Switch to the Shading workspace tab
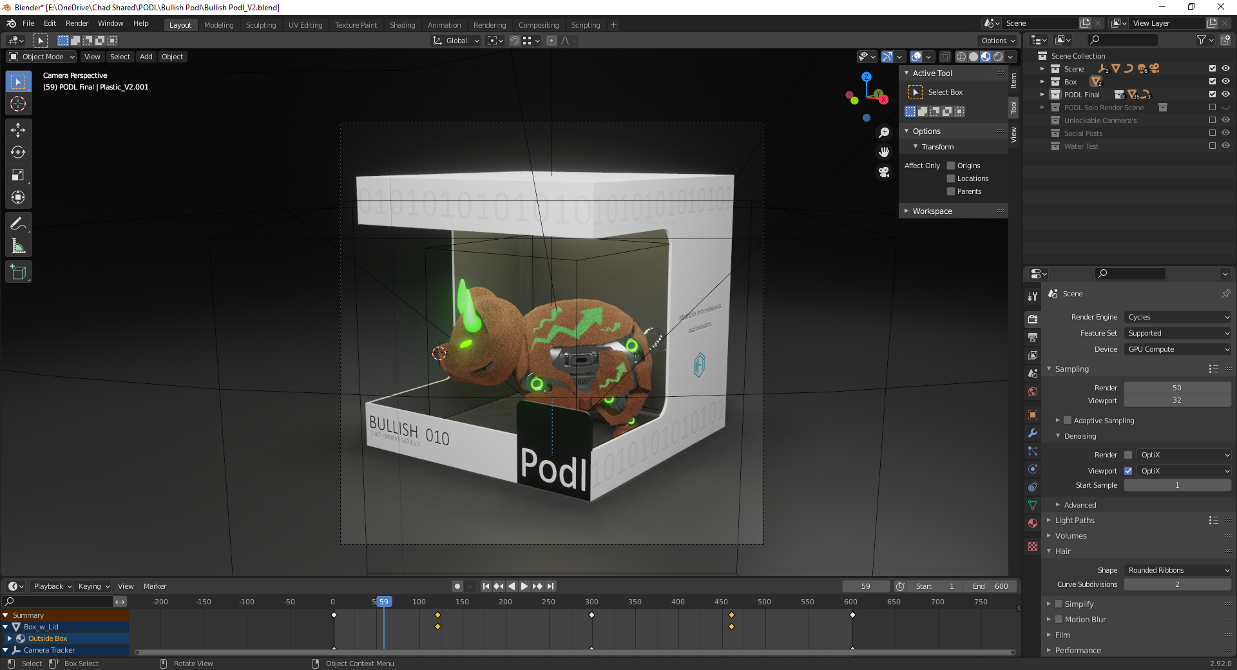Viewport: 1237px width, 670px height. (x=402, y=25)
